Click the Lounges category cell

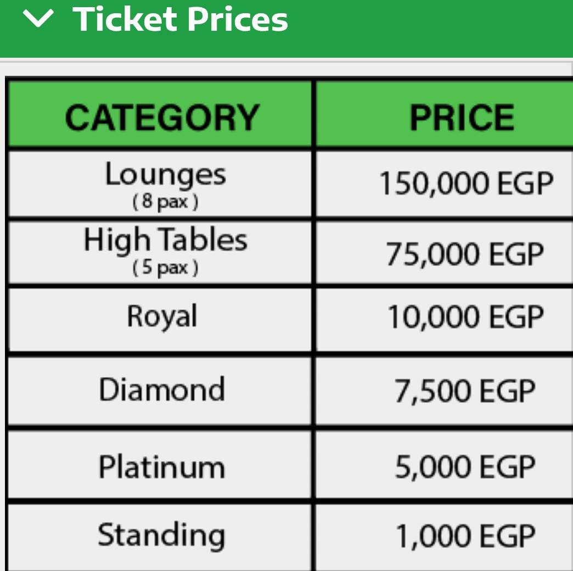(160, 184)
